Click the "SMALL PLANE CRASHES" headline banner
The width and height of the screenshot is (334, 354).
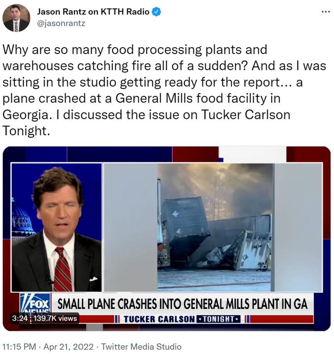pos(183,304)
